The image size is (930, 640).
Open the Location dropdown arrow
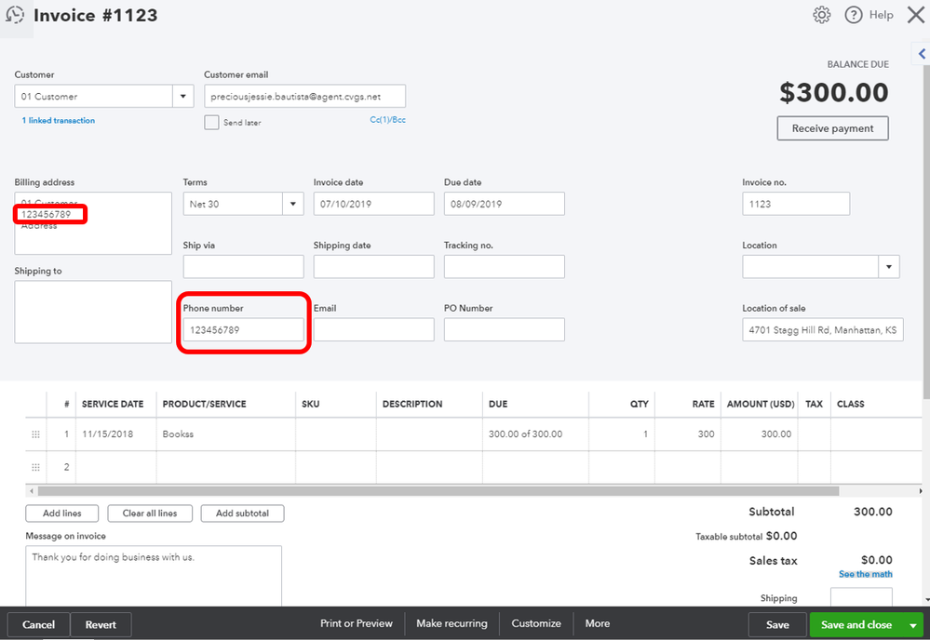coord(888,267)
